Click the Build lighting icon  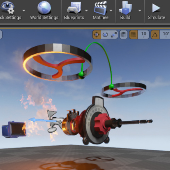click(x=125, y=8)
